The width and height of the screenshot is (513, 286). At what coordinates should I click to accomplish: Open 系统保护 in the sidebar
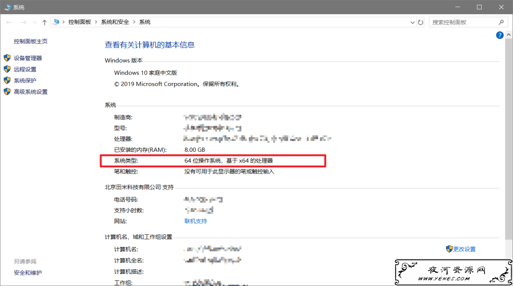click(x=25, y=81)
